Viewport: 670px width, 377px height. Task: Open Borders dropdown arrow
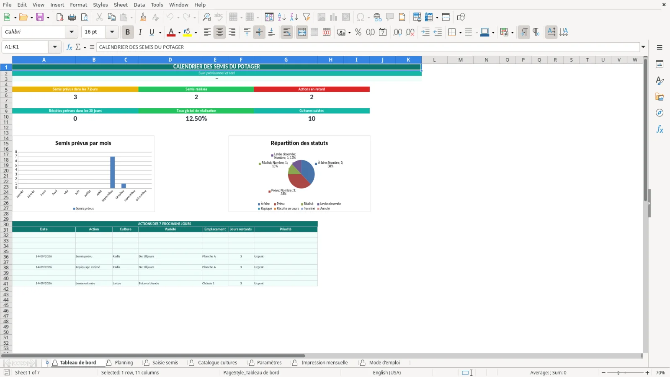(460, 32)
